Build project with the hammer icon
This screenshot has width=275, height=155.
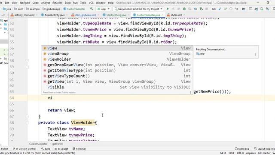click(x=92, y=9)
